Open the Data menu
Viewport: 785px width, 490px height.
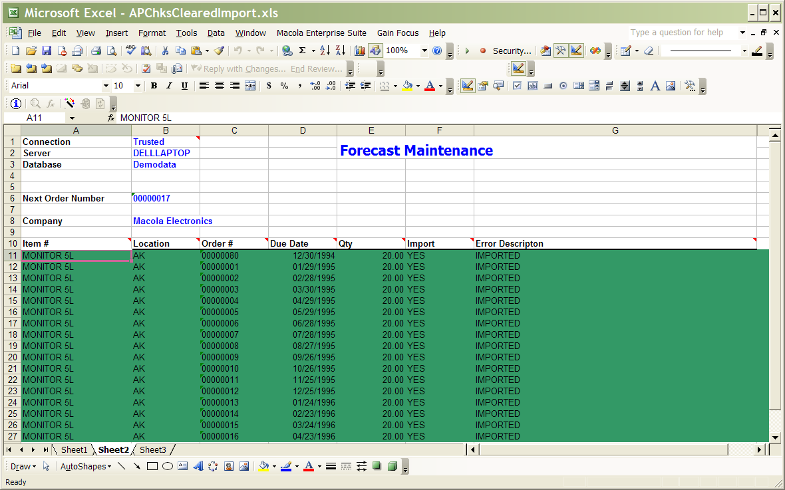tap(216, 33)
